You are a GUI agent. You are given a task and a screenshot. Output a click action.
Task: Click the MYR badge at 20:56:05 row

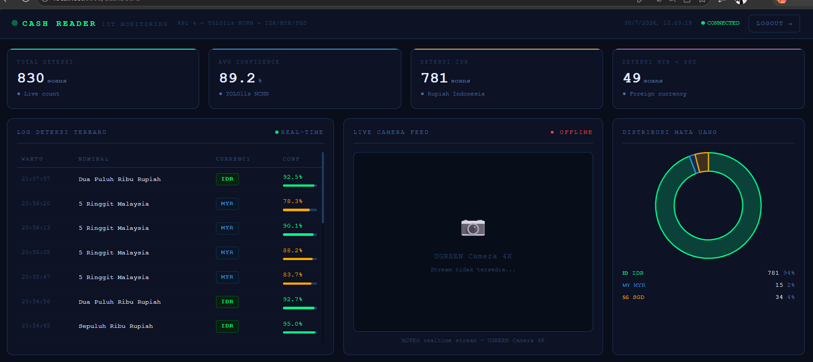[227, 252]
